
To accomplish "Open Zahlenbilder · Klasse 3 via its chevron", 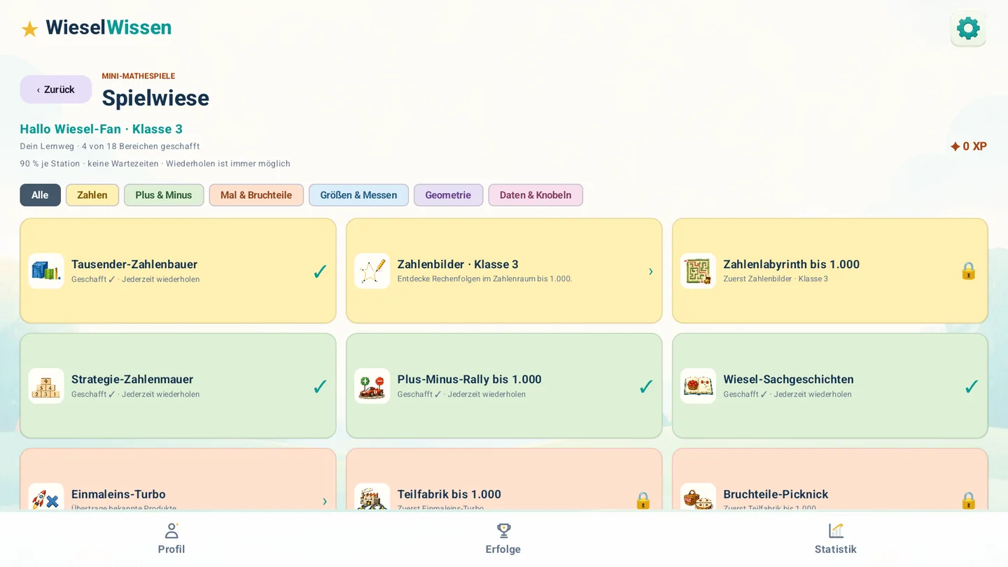I will [x=650, y=271].
